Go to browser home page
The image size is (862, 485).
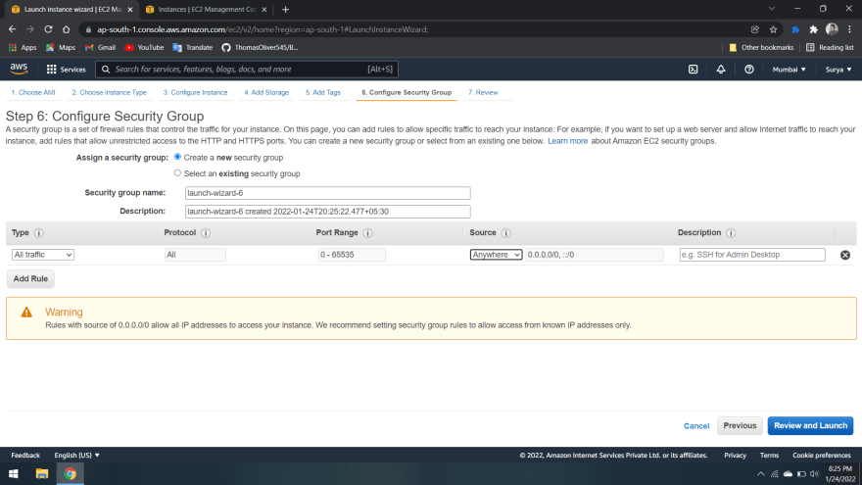pos(66,29)
